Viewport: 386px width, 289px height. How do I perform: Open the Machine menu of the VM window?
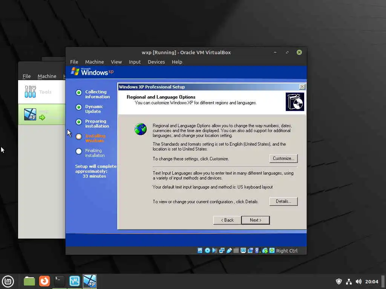tap(94, 62)
